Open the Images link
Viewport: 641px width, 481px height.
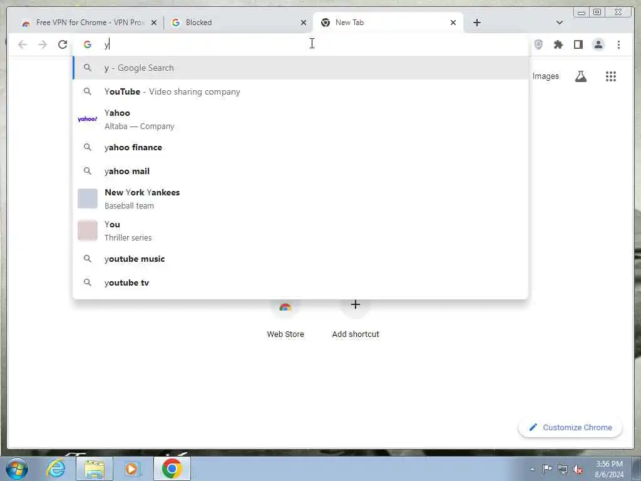point(545,76)
